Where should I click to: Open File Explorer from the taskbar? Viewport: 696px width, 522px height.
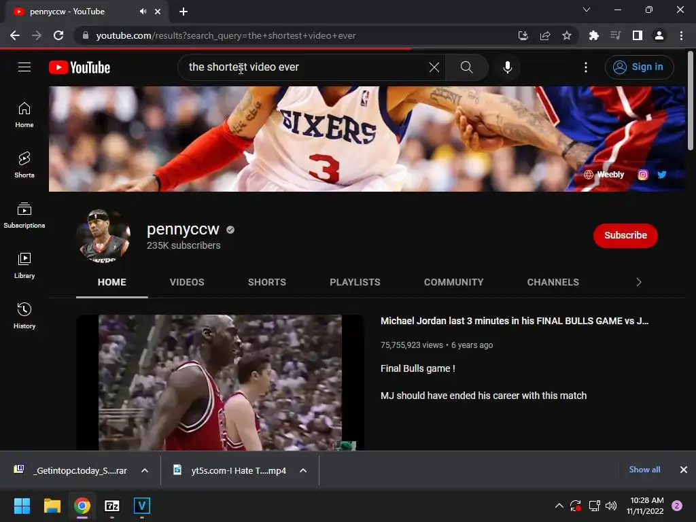coord(52,506)
